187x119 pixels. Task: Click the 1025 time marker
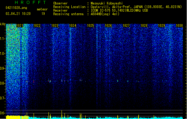[x=90, y=26]
